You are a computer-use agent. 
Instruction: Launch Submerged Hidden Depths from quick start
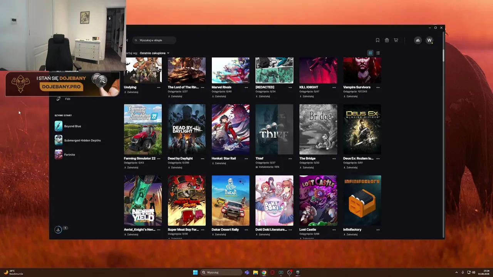(x=78, y=140)
